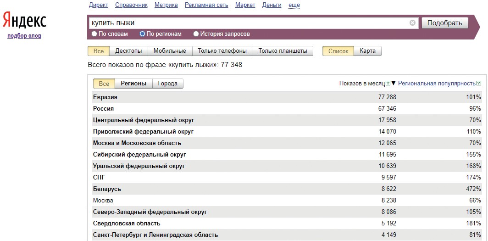Filter by 'Только планшеты'
This screenshot has height=241, width=488.
(283, 51)
